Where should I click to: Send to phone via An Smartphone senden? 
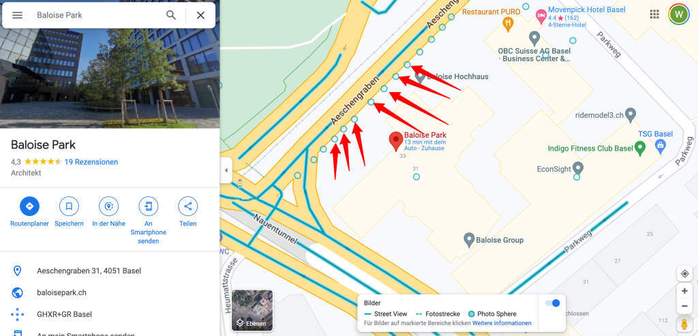point(148,207)
